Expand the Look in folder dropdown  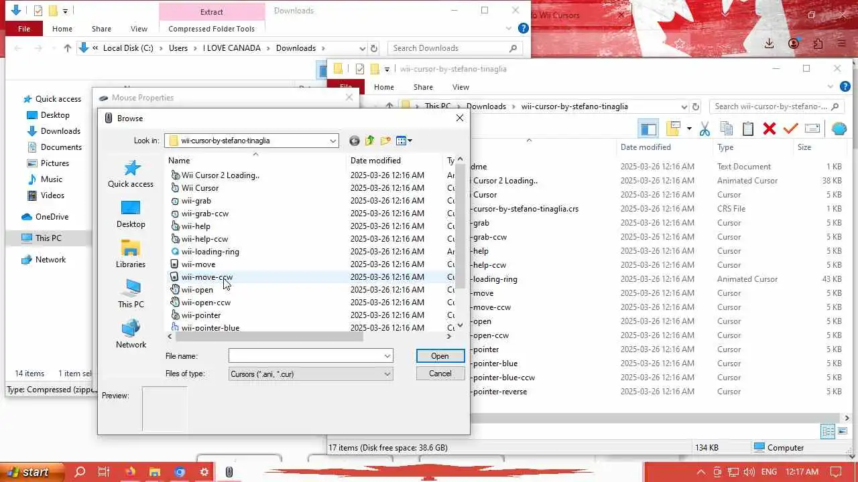click(x=332, y=141)
